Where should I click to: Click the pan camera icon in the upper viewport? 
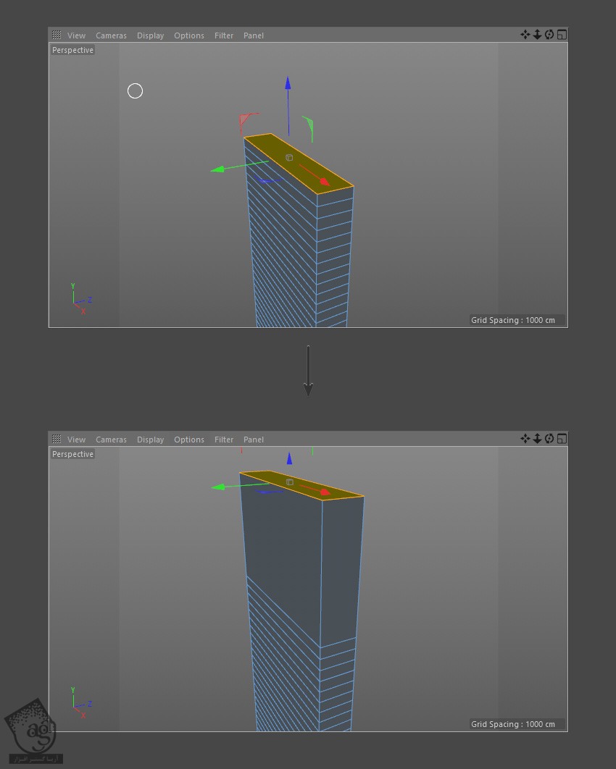525,35
